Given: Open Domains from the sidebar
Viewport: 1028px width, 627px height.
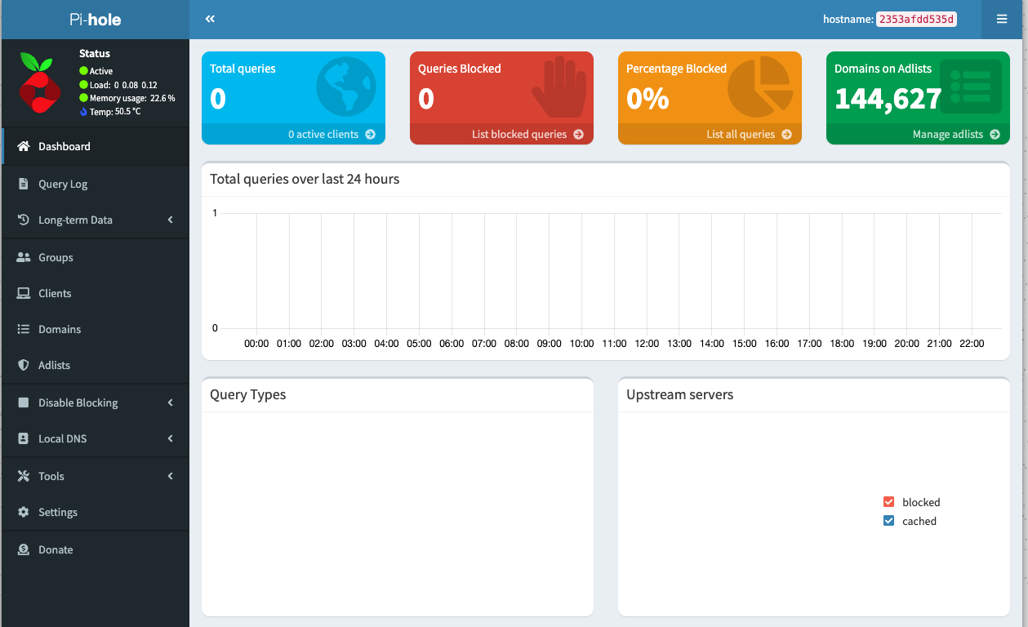Looking at the screenshot, I should (x=59, y=329).
